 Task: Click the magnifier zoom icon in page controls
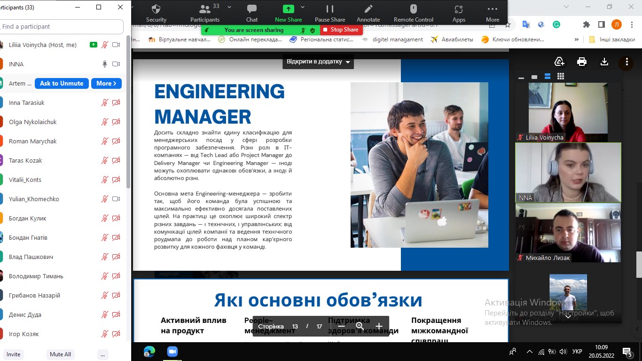pos(360,326)
